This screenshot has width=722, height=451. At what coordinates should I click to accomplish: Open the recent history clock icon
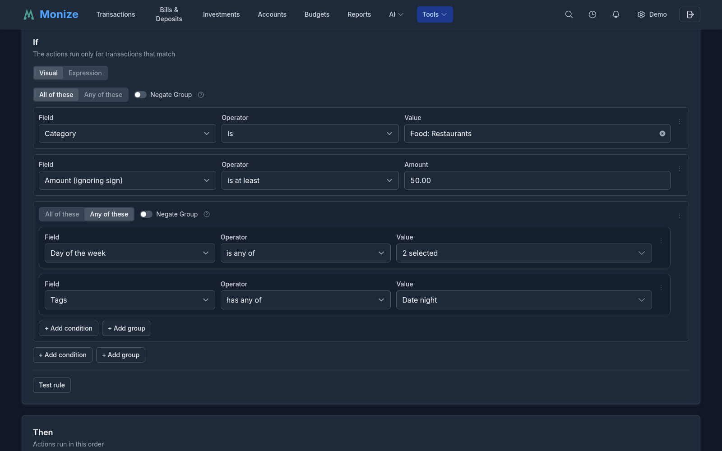pyautogui.click(x=592, y=14)
